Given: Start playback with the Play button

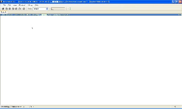Looking at the screenshot, I should [10, 9].
